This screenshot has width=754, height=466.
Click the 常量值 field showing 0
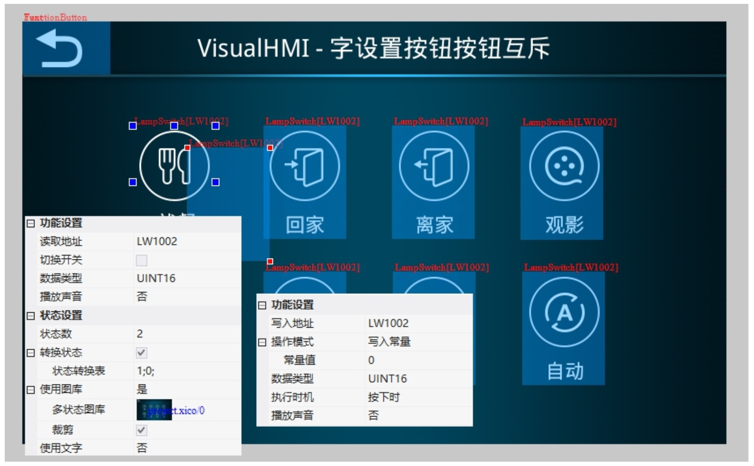(x=417, y=360)
